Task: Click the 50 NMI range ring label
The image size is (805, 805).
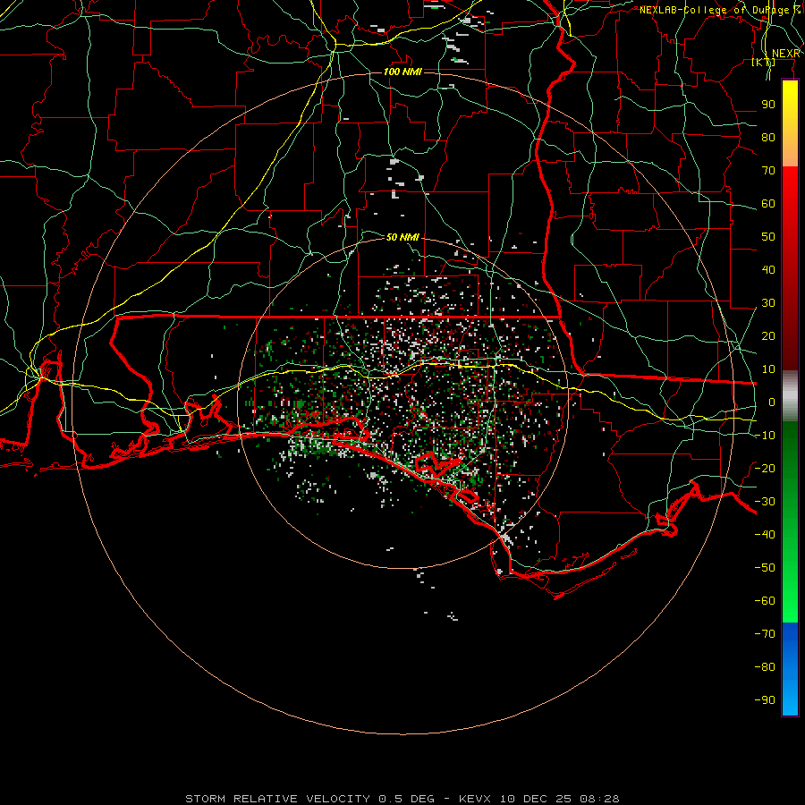Action: pos(402,237)
